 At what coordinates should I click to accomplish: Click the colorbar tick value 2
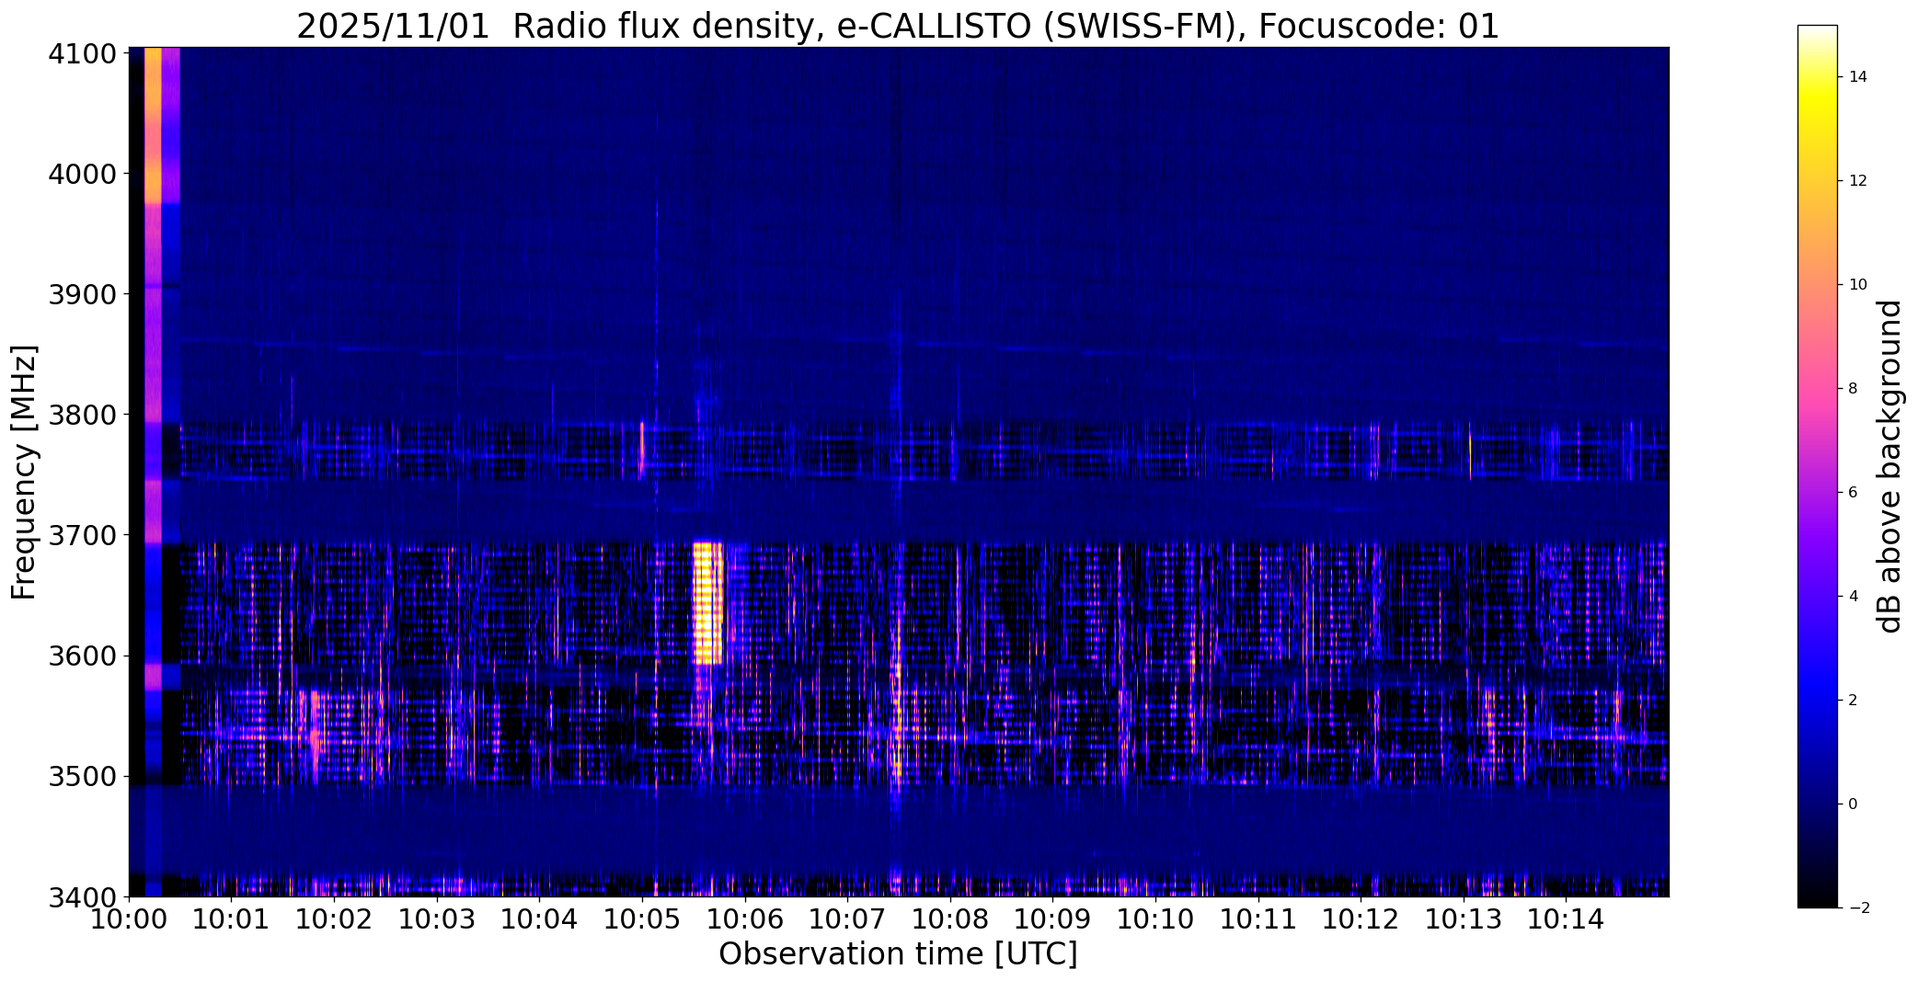point(1854,701)
